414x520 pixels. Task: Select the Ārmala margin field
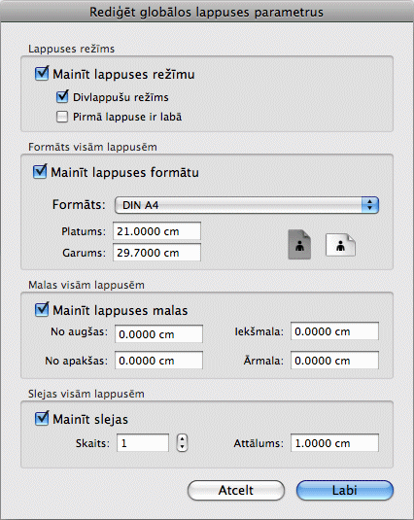(334, 361)
